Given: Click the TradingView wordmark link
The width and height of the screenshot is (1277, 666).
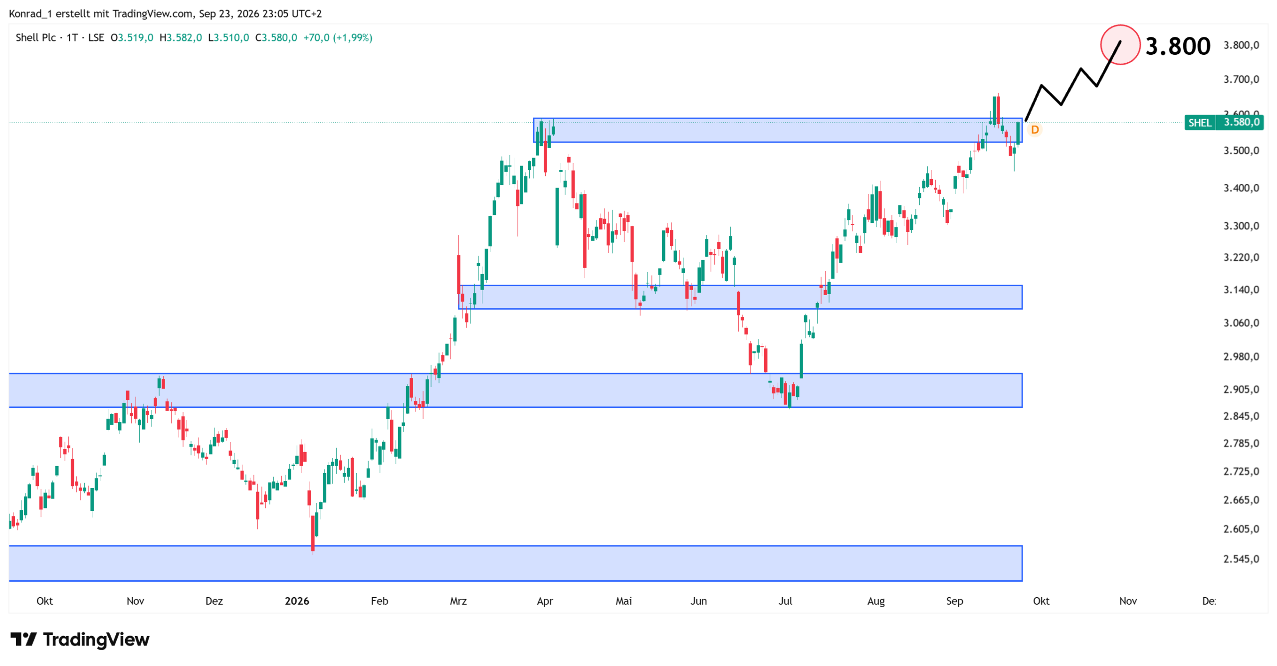Looking at the screenshot, I should click(96, 640).
